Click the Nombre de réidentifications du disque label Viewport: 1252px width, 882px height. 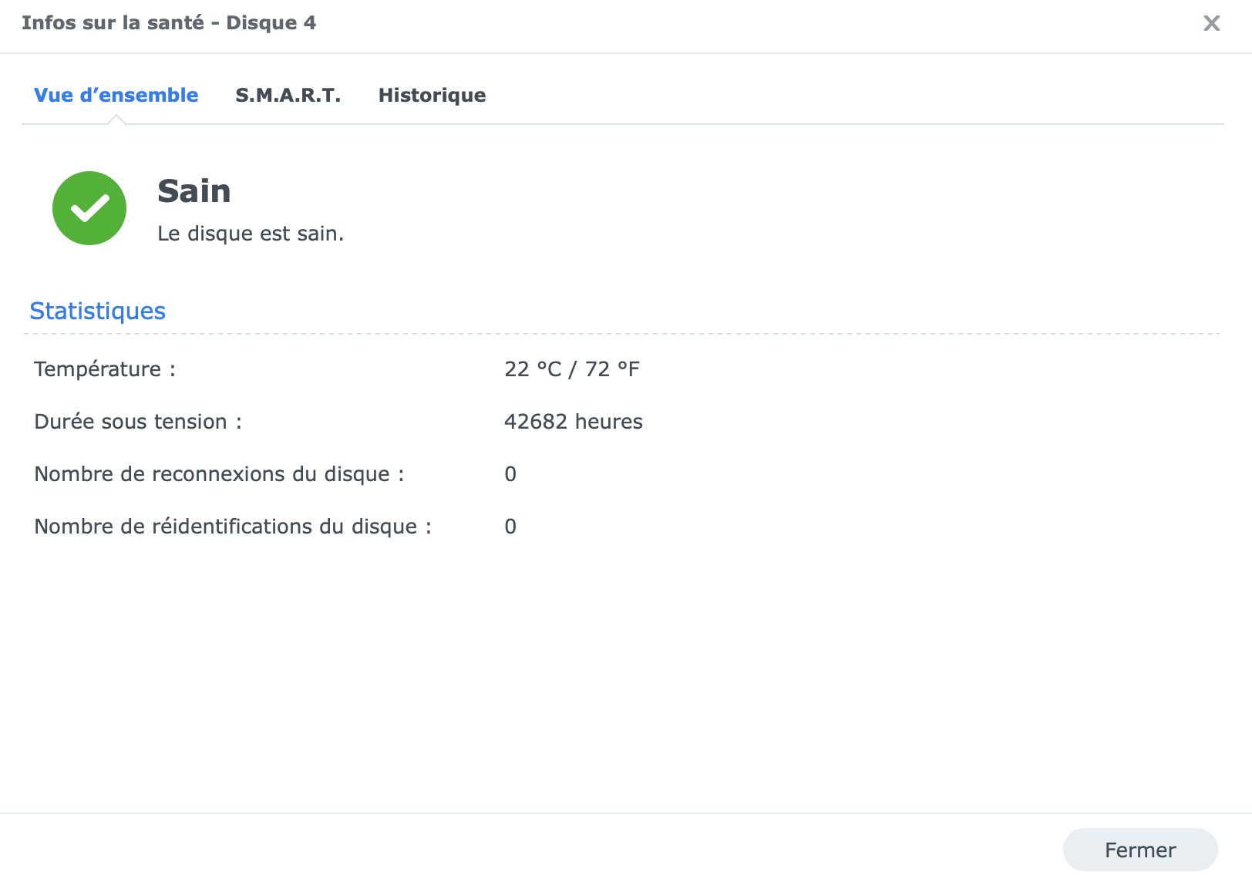point(233,527)
